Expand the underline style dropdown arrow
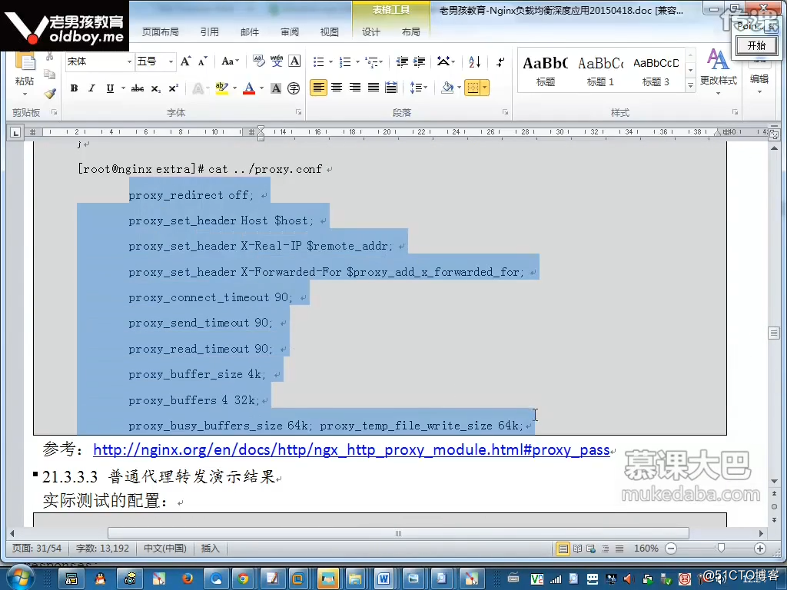The image size is (787, 590). (x=123, y=88)
